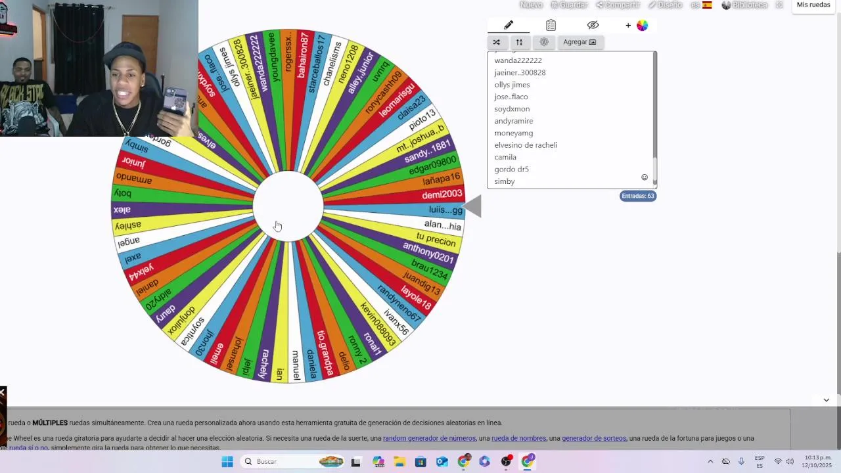
Task: Sort the entries alphabetically
Action: (519, 42)
